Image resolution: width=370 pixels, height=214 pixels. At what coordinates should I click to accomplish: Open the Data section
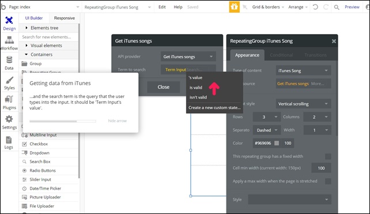[x=9, y=63]
